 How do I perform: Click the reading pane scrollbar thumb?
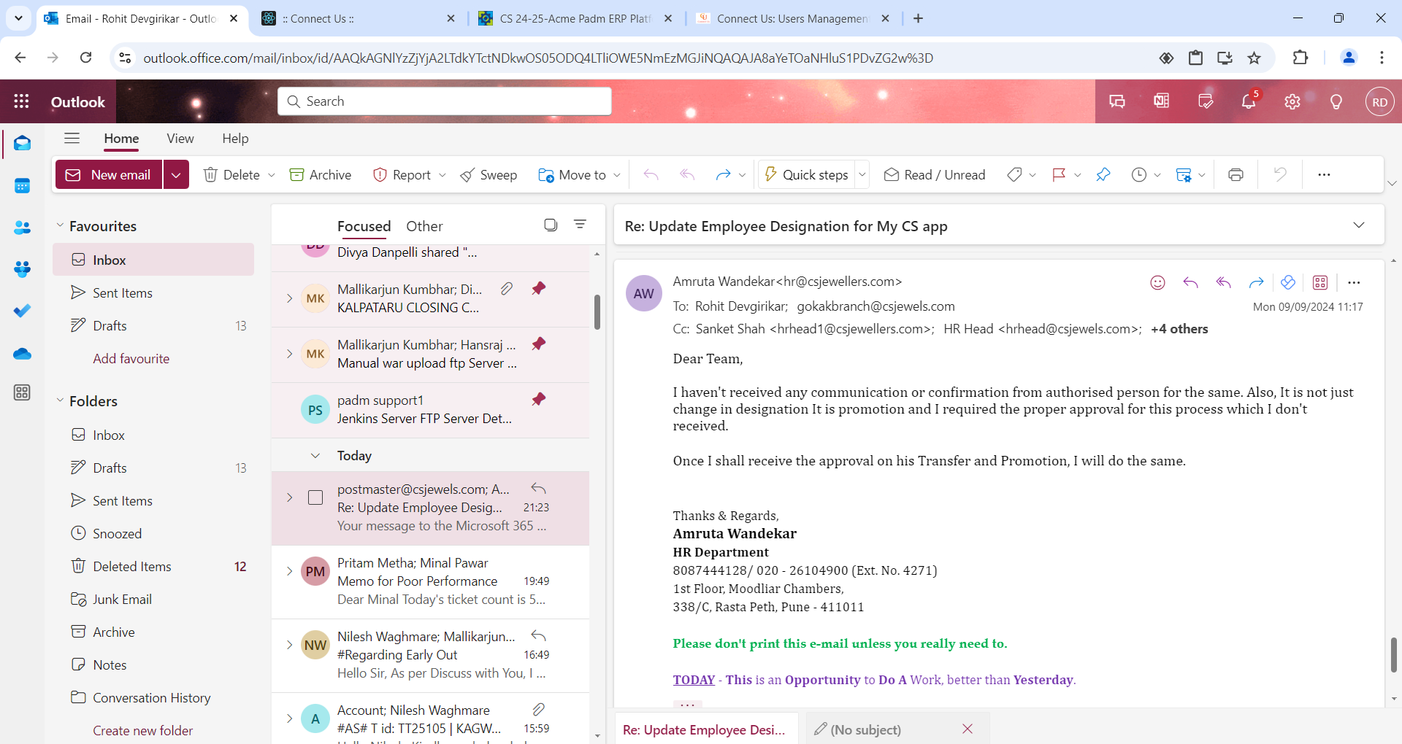click(1393, 654)
